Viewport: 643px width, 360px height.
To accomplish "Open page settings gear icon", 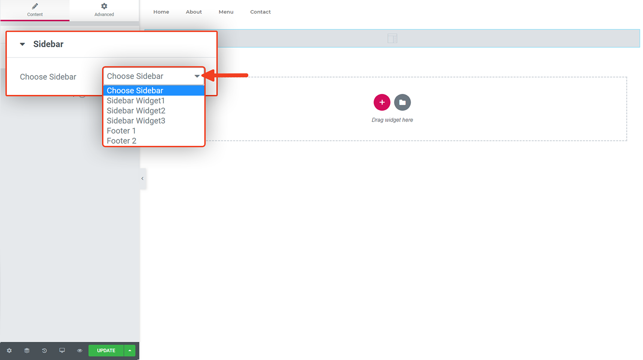I will (9, 350).
